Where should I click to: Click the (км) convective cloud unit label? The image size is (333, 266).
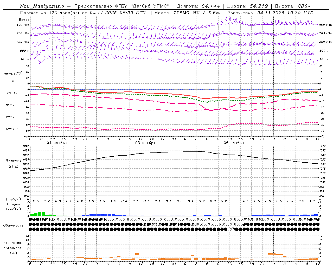pos(14,253)
